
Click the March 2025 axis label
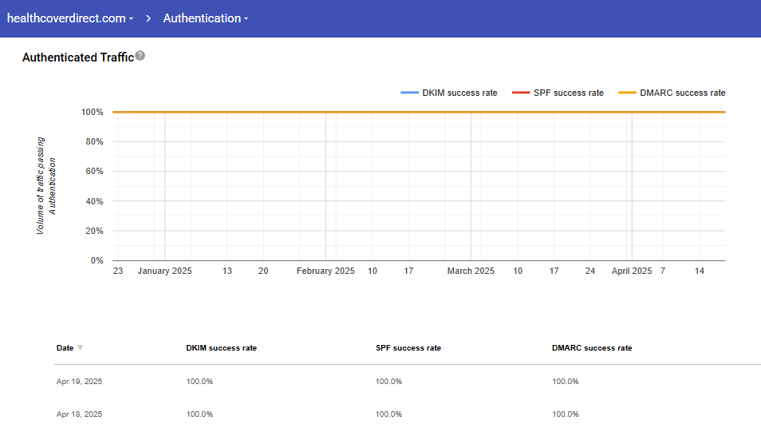tap(471, 271)
